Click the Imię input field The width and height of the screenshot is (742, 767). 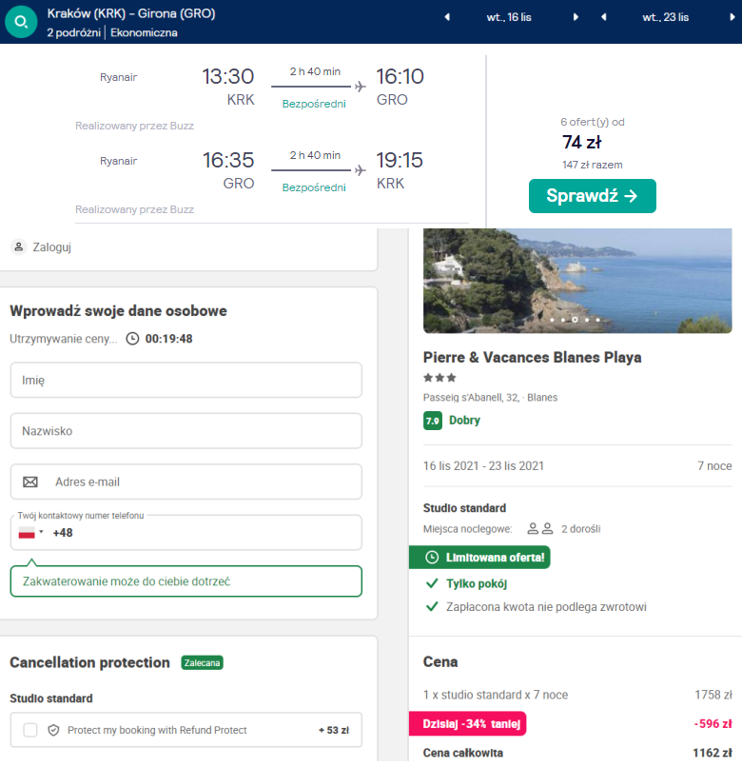click(185, 380)
